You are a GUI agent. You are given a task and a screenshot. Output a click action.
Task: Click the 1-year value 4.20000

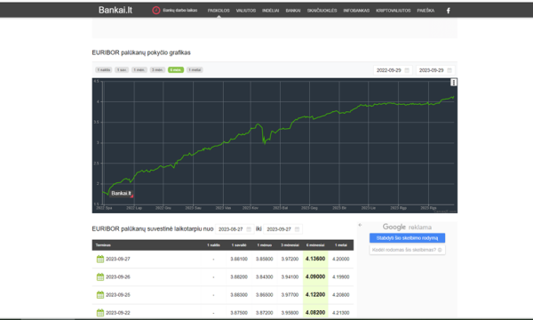340,259
